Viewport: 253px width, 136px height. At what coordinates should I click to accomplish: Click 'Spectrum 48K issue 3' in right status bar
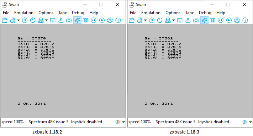(x=175, y=122)
